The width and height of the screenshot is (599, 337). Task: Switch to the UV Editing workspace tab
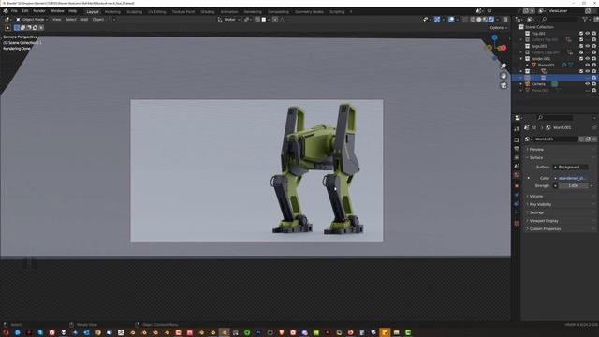coord(156,12)
